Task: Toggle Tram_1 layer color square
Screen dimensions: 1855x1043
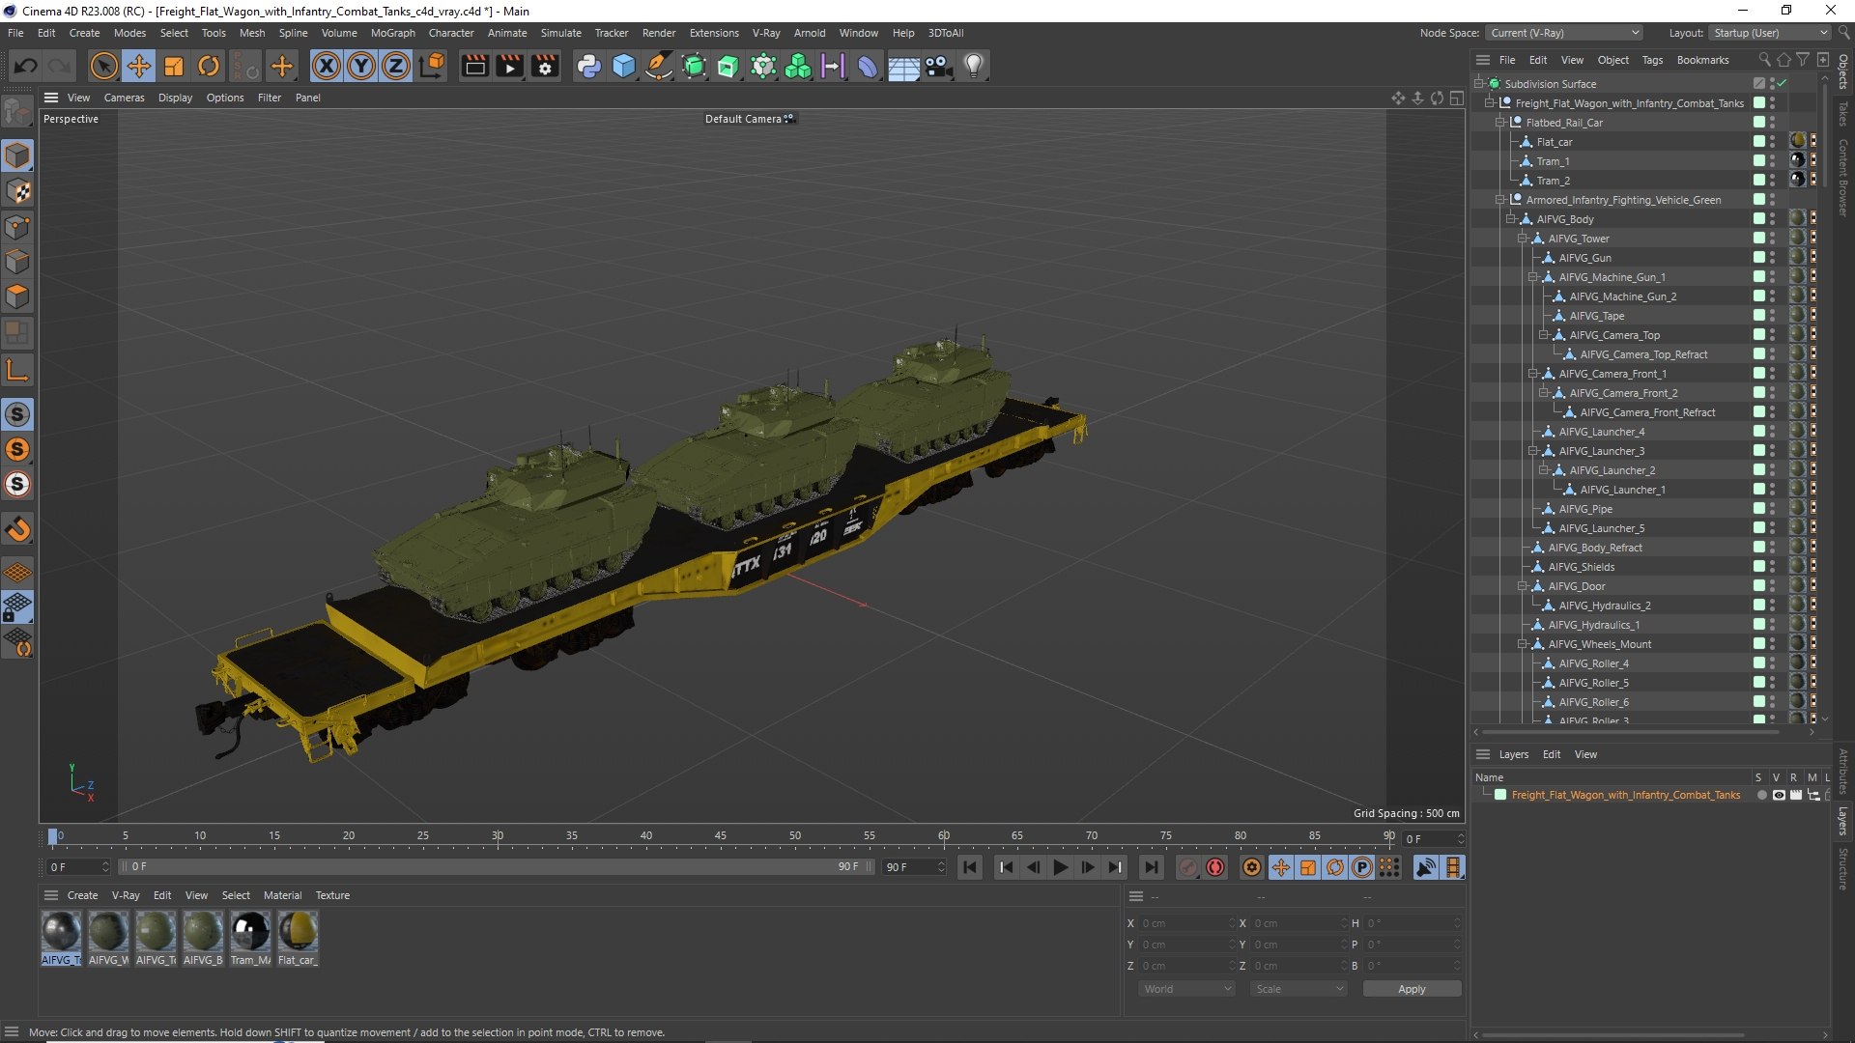Action: click(1759, 161)
